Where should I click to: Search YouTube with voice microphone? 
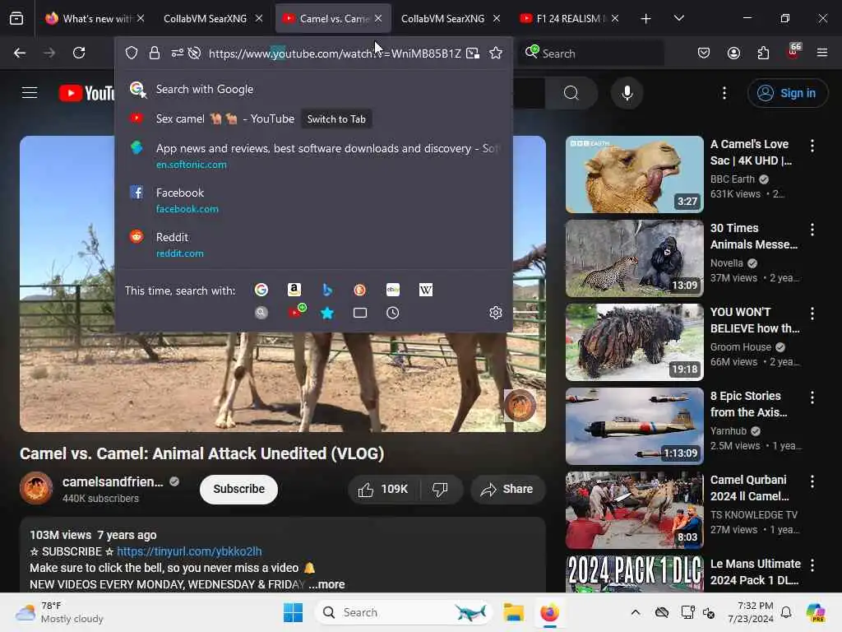627,93
